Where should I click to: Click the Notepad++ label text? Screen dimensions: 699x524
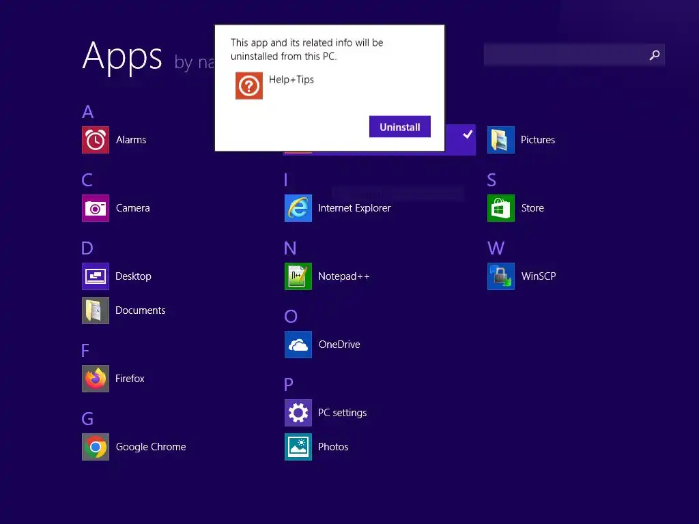[344, 276]
